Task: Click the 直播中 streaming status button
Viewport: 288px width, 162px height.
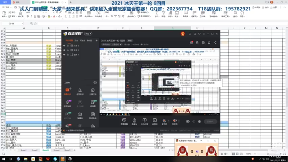Action: tap(211, 121)
